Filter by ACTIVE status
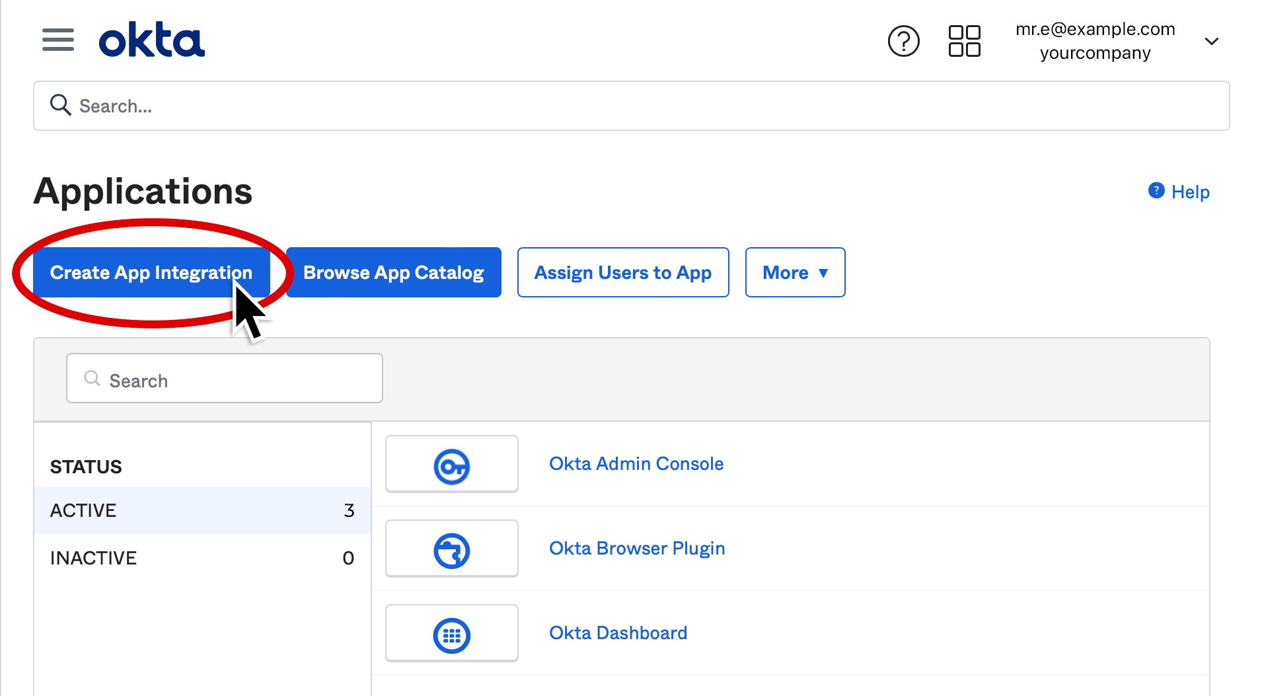This screenshot has width=1262, height=696. pos(202,510)
